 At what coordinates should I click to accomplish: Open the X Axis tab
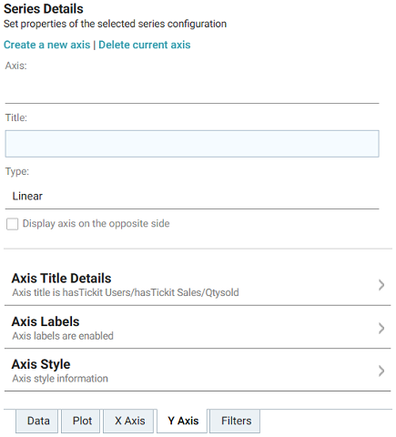click(129, 421)
